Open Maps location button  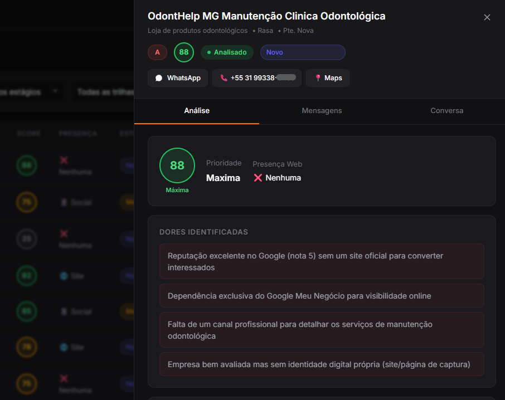pos(328,78)
